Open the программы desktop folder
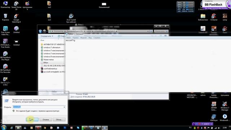The width and height of the screenshot is (231, 130). click(x=27, y=6)
